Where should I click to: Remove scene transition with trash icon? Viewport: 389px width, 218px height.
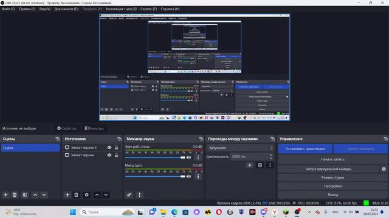coord(260,165)
